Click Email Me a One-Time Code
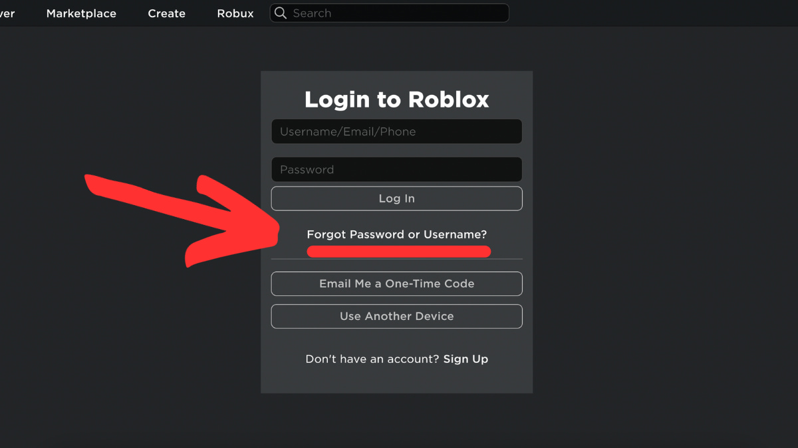Viewport: 798px width, 448px height. (x=396, y=283)
